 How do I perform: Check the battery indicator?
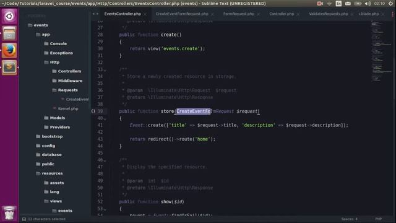[358, 4]
